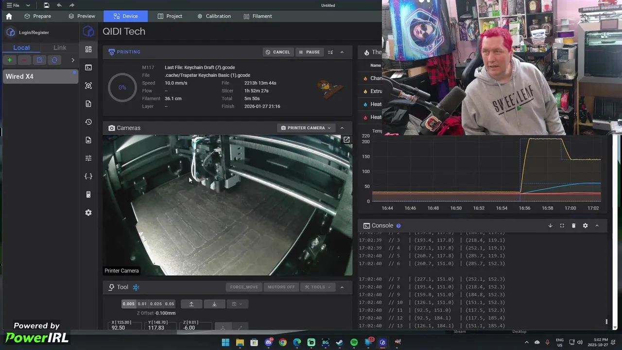The width and height of the screenshot is (622, 350).
Task: Open console settings gear
Action: pyautogui.click(x=585, y=226)
